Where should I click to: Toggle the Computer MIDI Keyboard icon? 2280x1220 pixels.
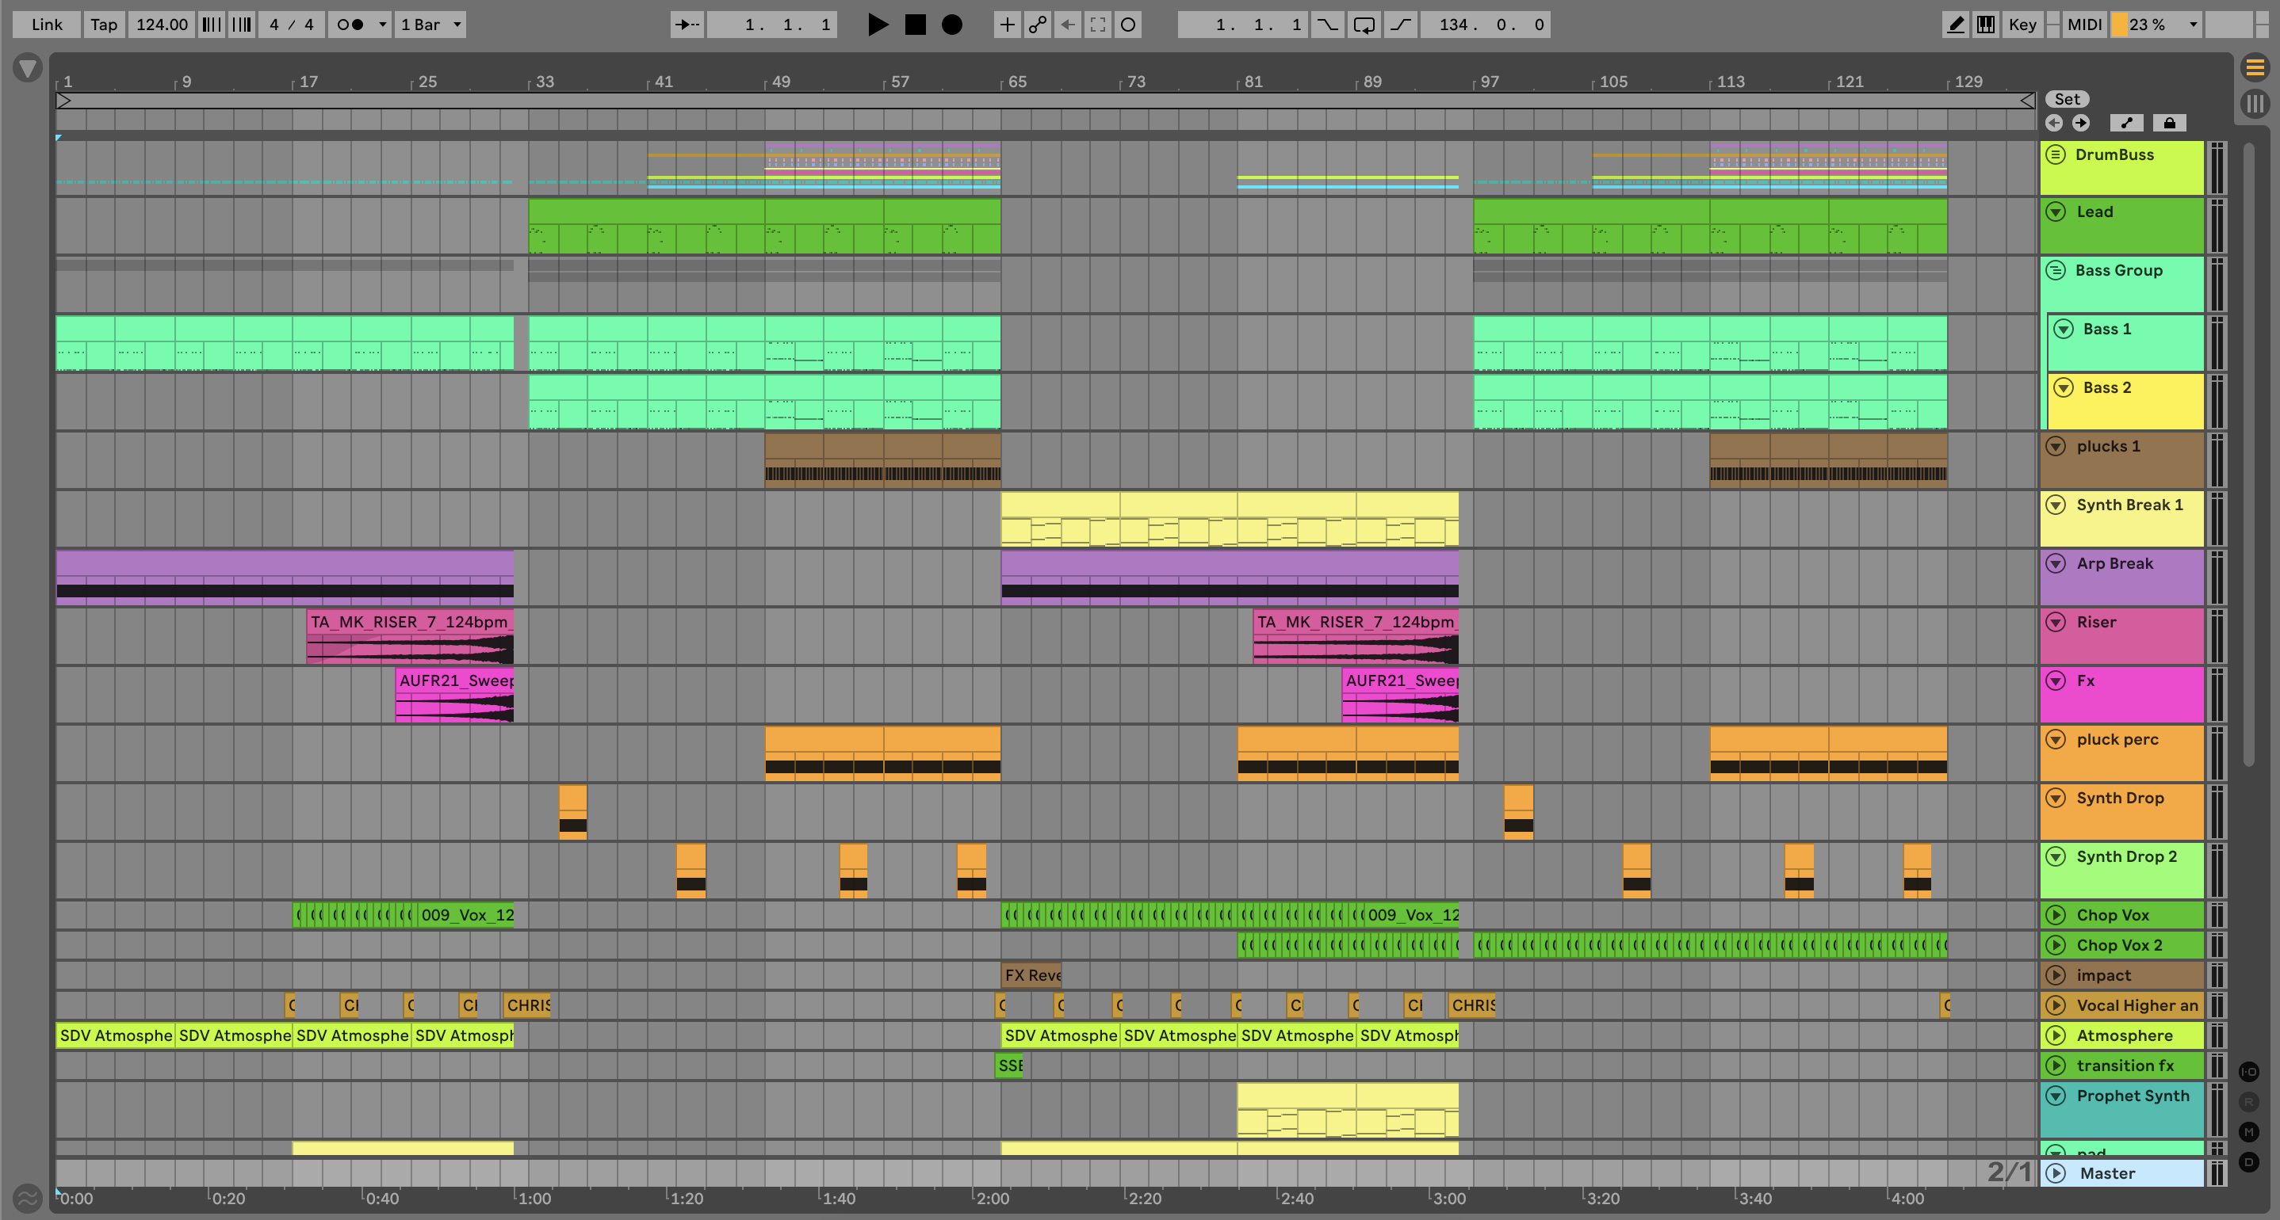point(1986,25)
